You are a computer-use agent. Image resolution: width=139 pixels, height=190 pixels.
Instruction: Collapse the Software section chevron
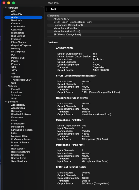coord(6,102)
